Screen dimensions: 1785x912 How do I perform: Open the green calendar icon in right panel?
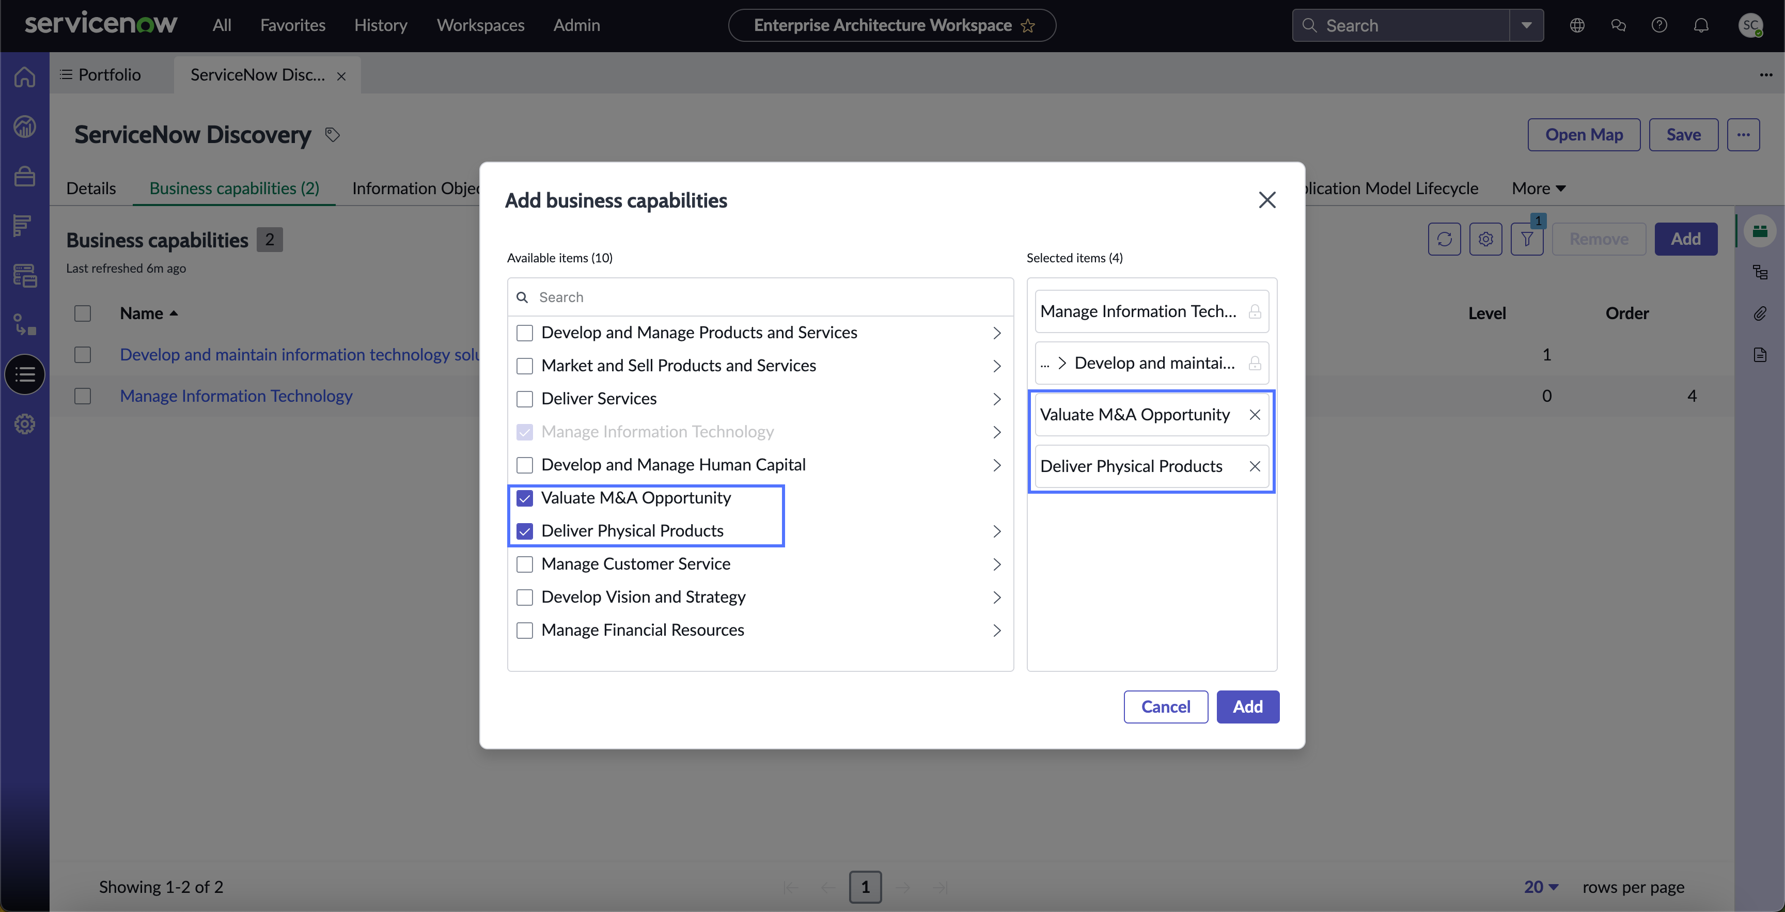click(x=1760, y=231)
